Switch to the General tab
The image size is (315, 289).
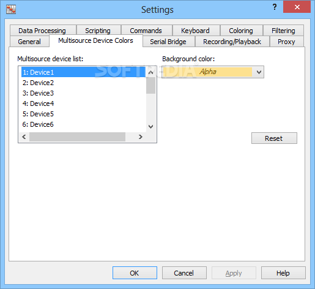29,42
